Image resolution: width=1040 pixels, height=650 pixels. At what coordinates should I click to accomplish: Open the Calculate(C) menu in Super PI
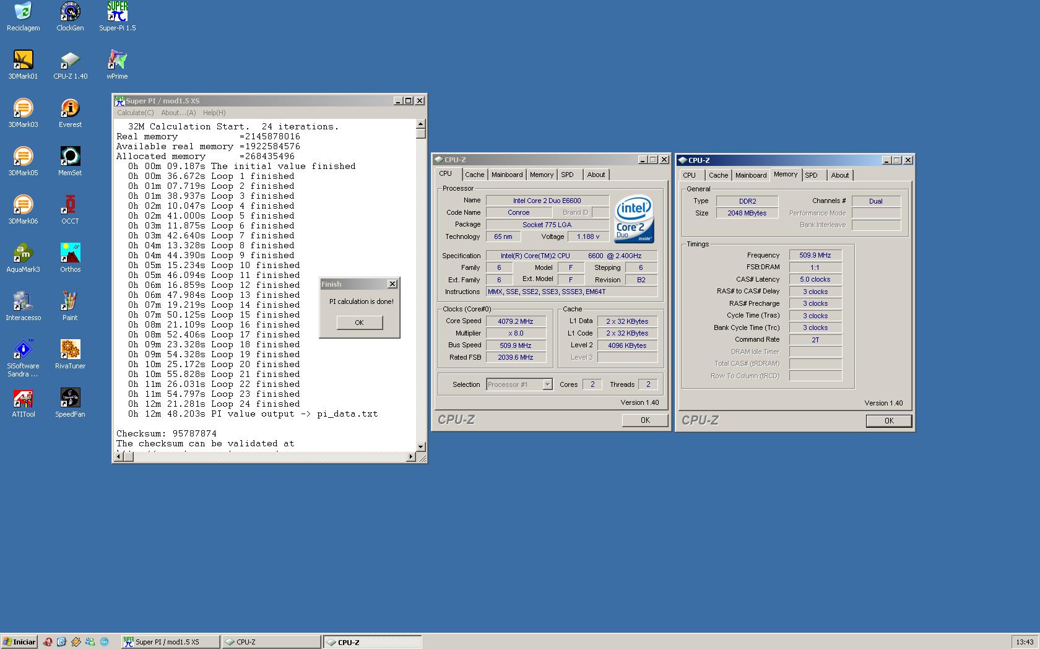135,113
